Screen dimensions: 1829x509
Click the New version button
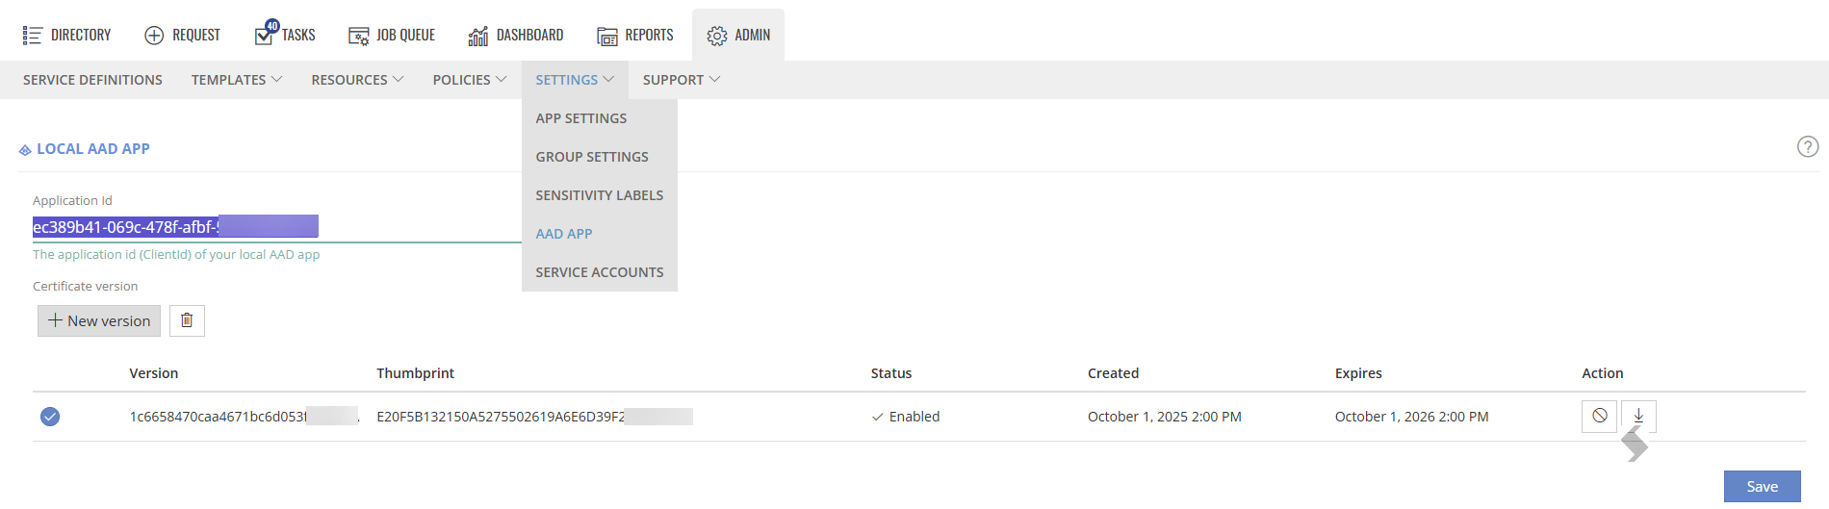tap(99, 320)
